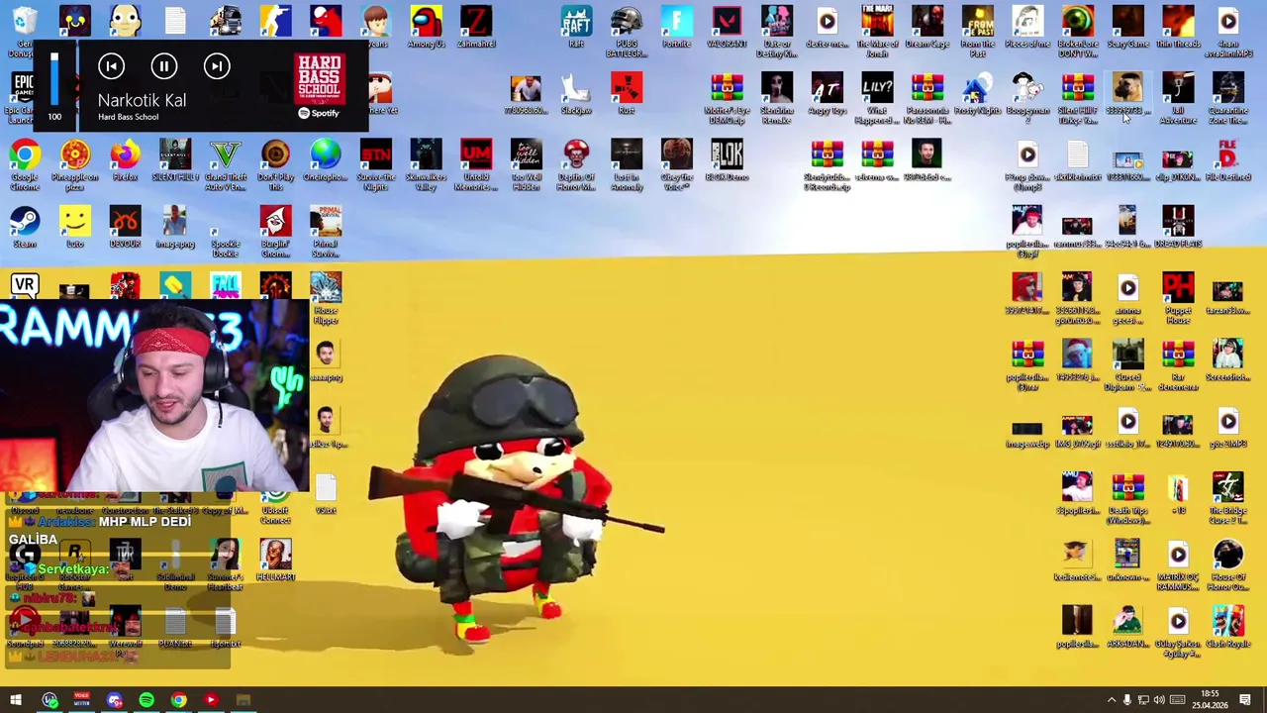Open Steam desktop shortcut
Viewport: 1267px width, 713px height.
pos(25,227)
